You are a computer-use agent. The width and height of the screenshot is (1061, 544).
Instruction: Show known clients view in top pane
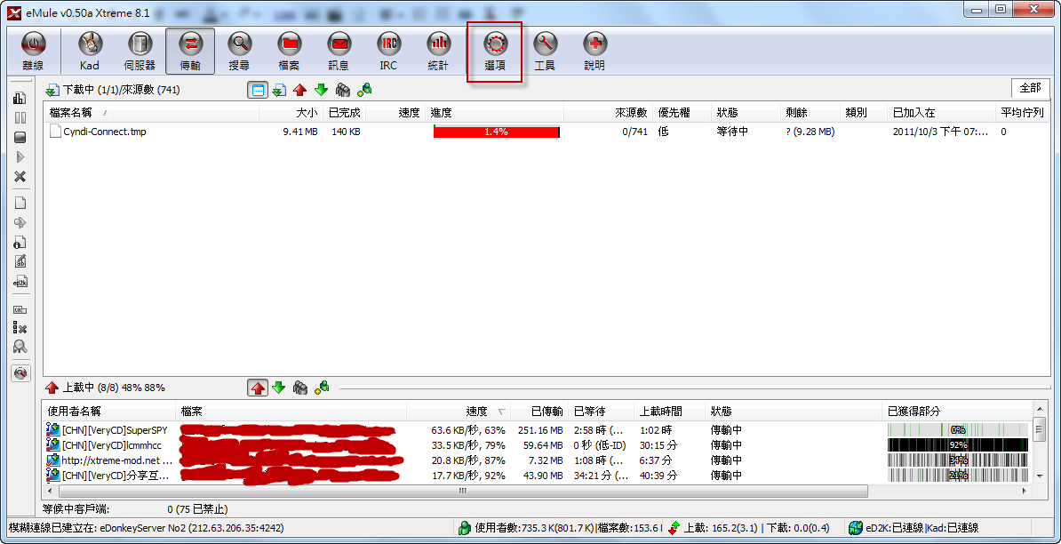coord(364,89)
